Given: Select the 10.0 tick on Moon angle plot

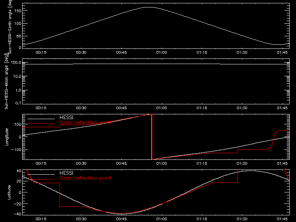Looking at the screenshot, I should click(17, 76).
